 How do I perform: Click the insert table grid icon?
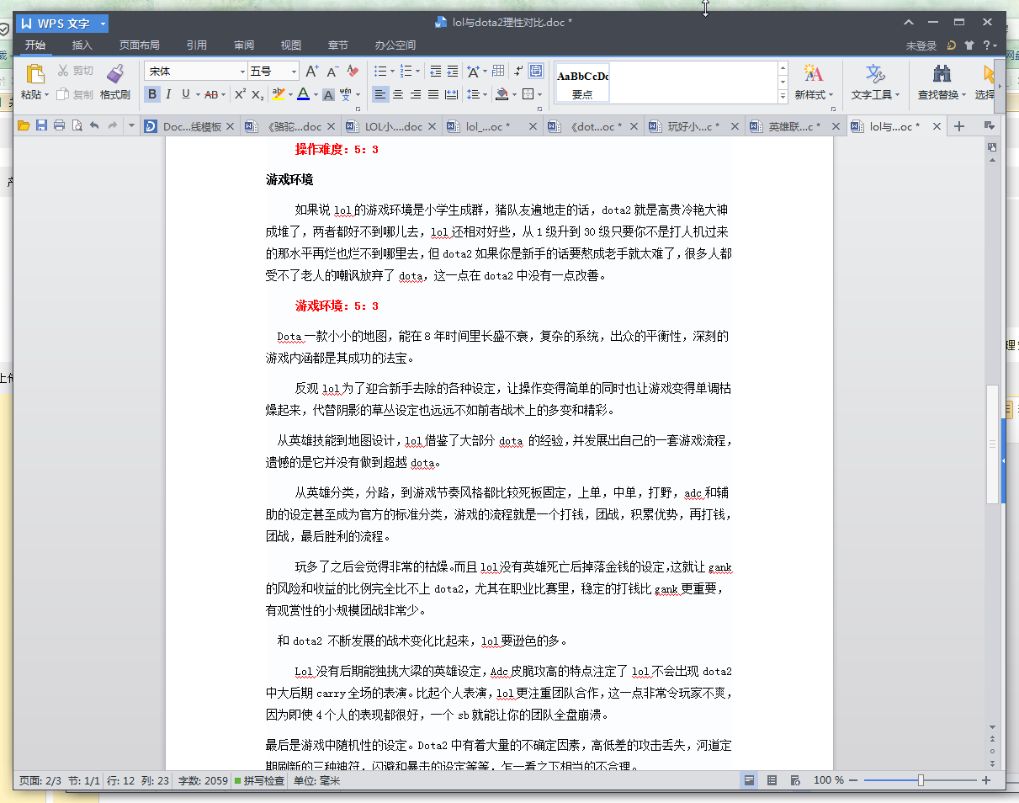pyautogui.click(x=498, y=72)
